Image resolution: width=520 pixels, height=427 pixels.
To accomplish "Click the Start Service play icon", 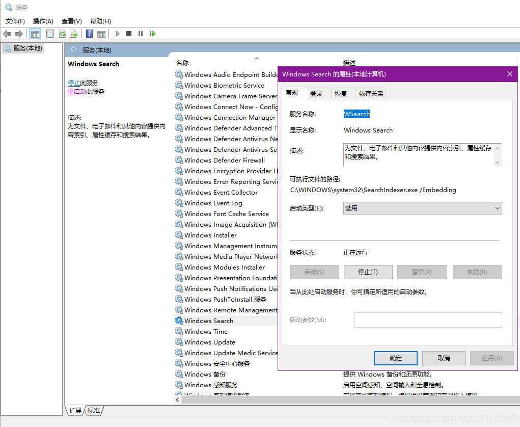I will (x=118, y=34).
